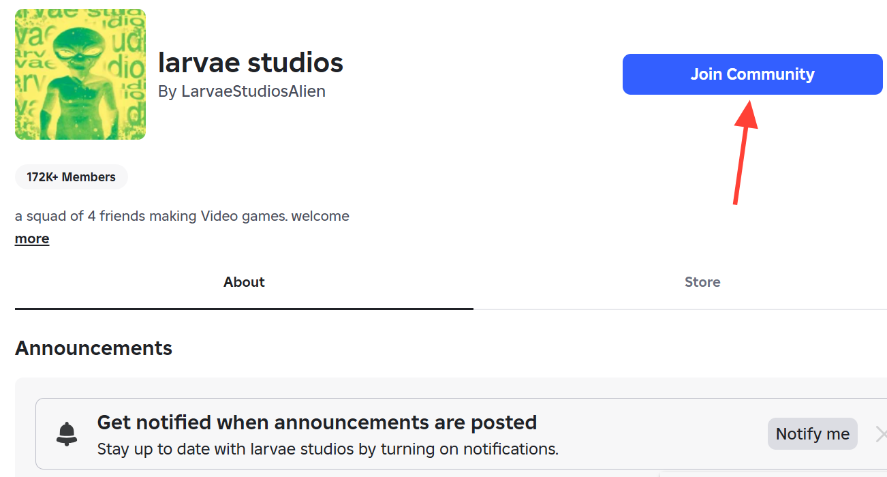Image resolution: width=887 pixels, height=477 pixels.
Task: Click the Get notified banner headline
Action: pos(317,422)
